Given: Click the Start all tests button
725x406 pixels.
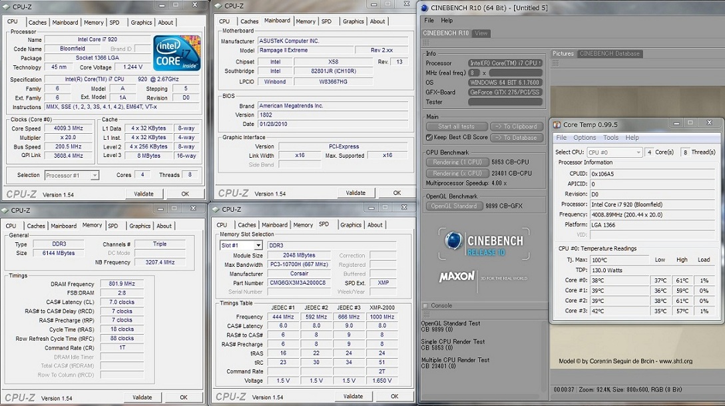Looking at the screenshot, I should coord(456,126).
